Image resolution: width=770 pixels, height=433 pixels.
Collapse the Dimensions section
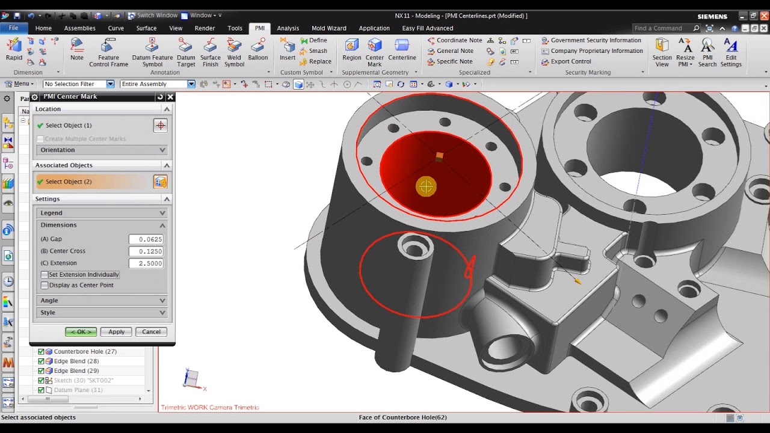click(x=162, y=225)
